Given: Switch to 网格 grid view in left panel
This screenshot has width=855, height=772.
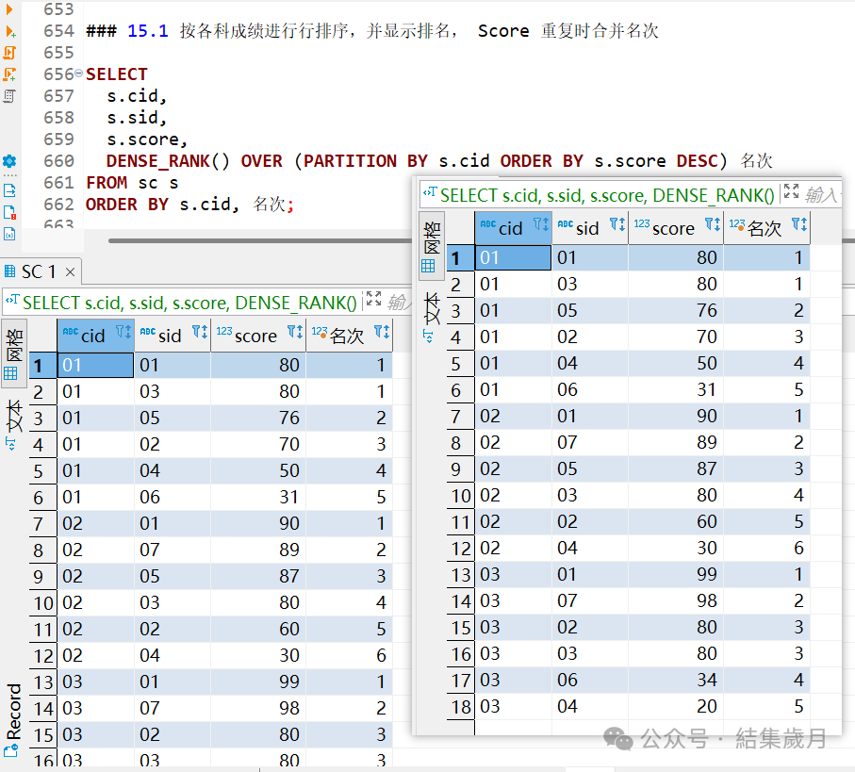Looking at the screenshot, I should (13, 353).
